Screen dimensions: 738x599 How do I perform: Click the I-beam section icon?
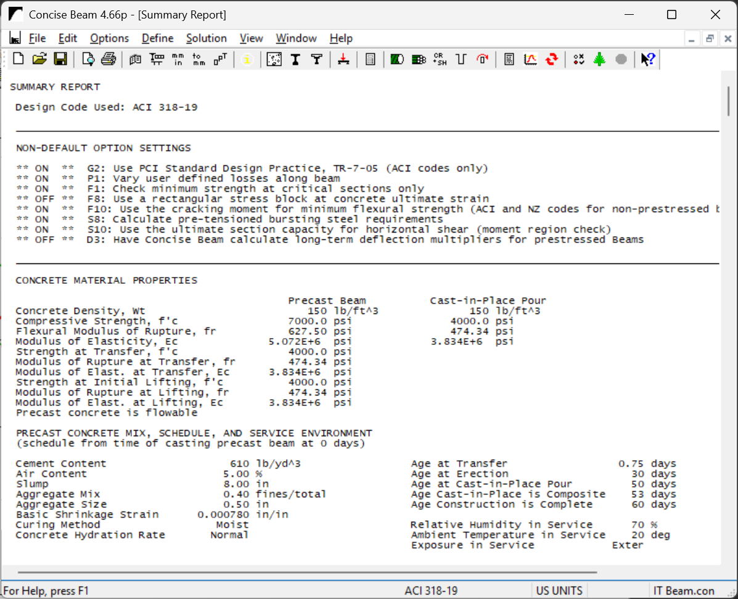[295, 59]
